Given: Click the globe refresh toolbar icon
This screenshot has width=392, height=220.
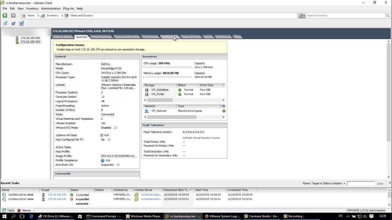Looking at the screenshot, I should [13, 24].
